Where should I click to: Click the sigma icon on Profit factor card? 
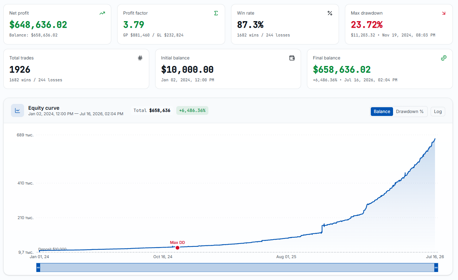click(x=216, y=13)
